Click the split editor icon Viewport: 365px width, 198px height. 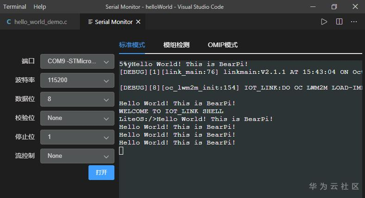(x=339, y=22)
